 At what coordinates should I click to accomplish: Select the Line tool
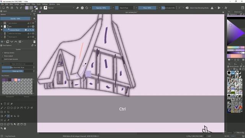pyautogui.click(x=5, y=108)
